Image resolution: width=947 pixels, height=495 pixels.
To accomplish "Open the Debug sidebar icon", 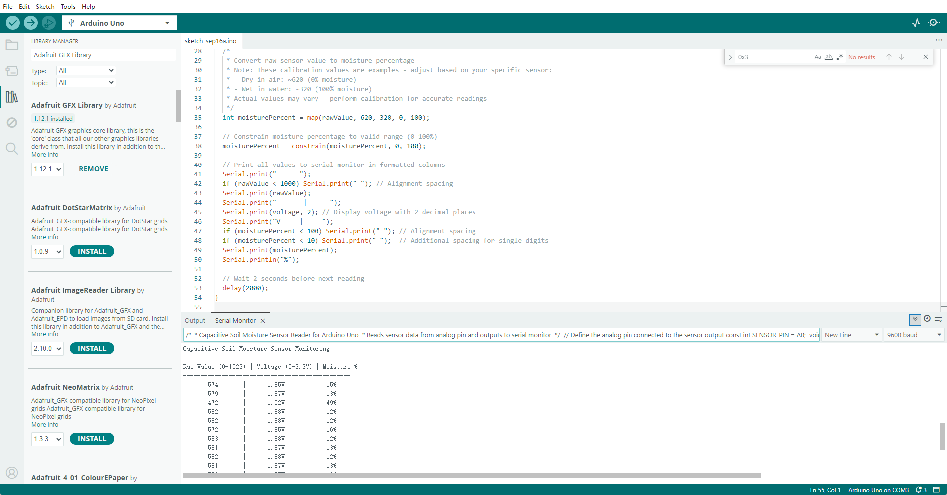I will coord(12,122).
